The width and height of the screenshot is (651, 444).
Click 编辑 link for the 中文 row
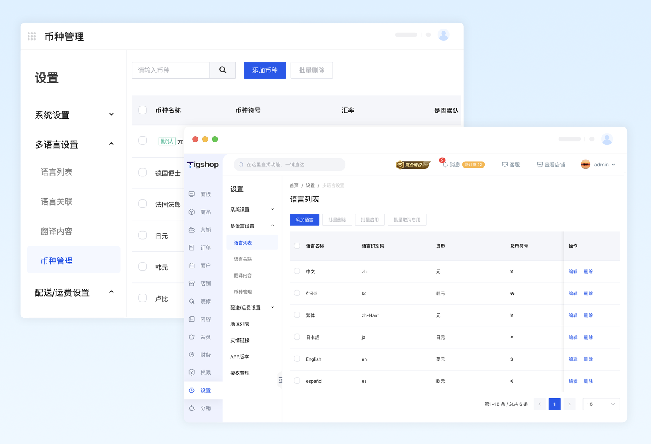tap(573, 271)
